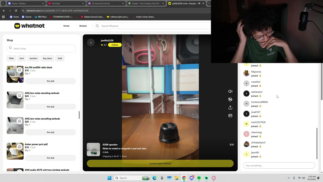The height and width of the screenshot is (182, 323).
Task: Bookmark the Anker power port pd2 listing
Action: tap(19, 147)
